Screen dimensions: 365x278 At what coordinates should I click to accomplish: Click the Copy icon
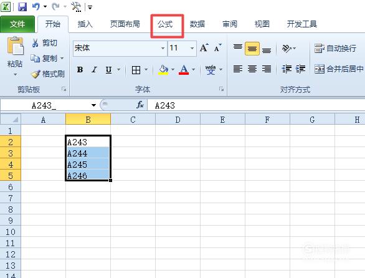click(35, 58)
